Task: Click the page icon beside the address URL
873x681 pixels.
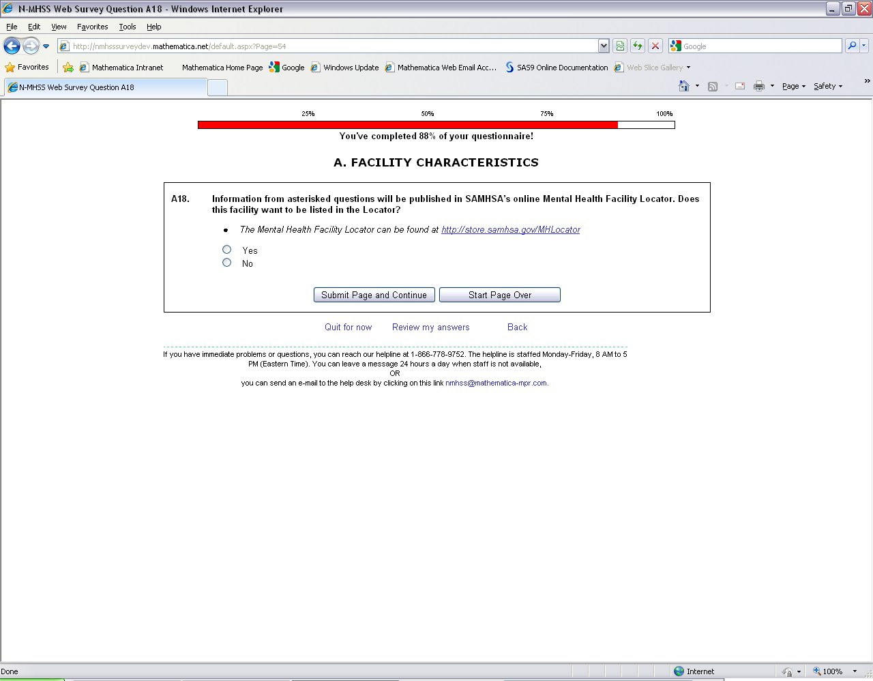Action: point(65,46)
